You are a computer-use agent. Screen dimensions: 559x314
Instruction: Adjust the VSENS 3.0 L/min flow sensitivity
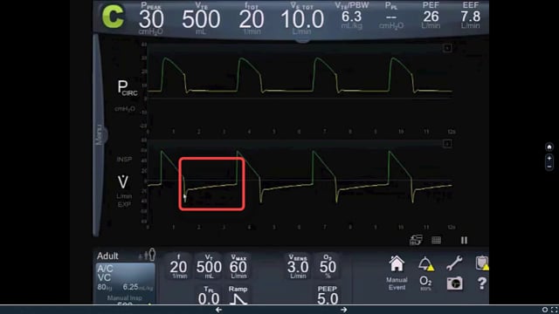tap(298, 266)
